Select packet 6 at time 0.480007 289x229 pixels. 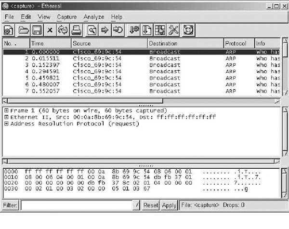coord(142,84)
